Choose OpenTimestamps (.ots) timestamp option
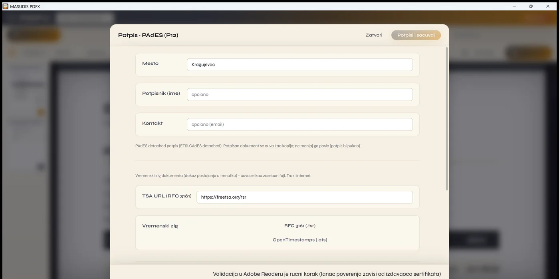Viewport: 559px width, 279px height. pos(300,240)
